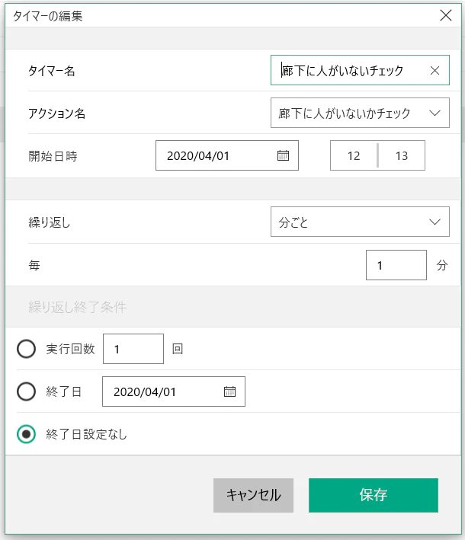Viewport: 465px width, 540px height.
Task: Open the アクション名 dropdown
Action: click(360, 113)
